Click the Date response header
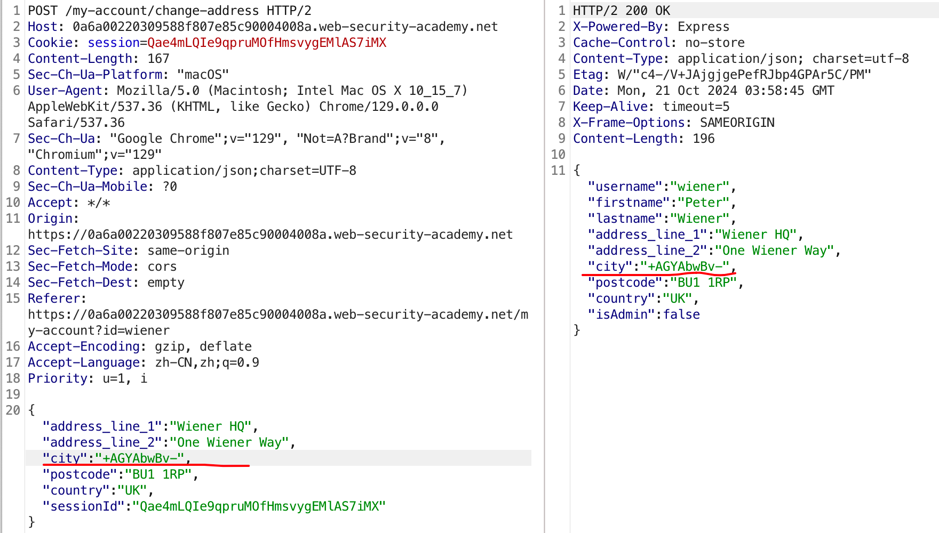Image resolution: width=939 pixels, height=533 pixels. pyautogui.click(x=704, y=91)
